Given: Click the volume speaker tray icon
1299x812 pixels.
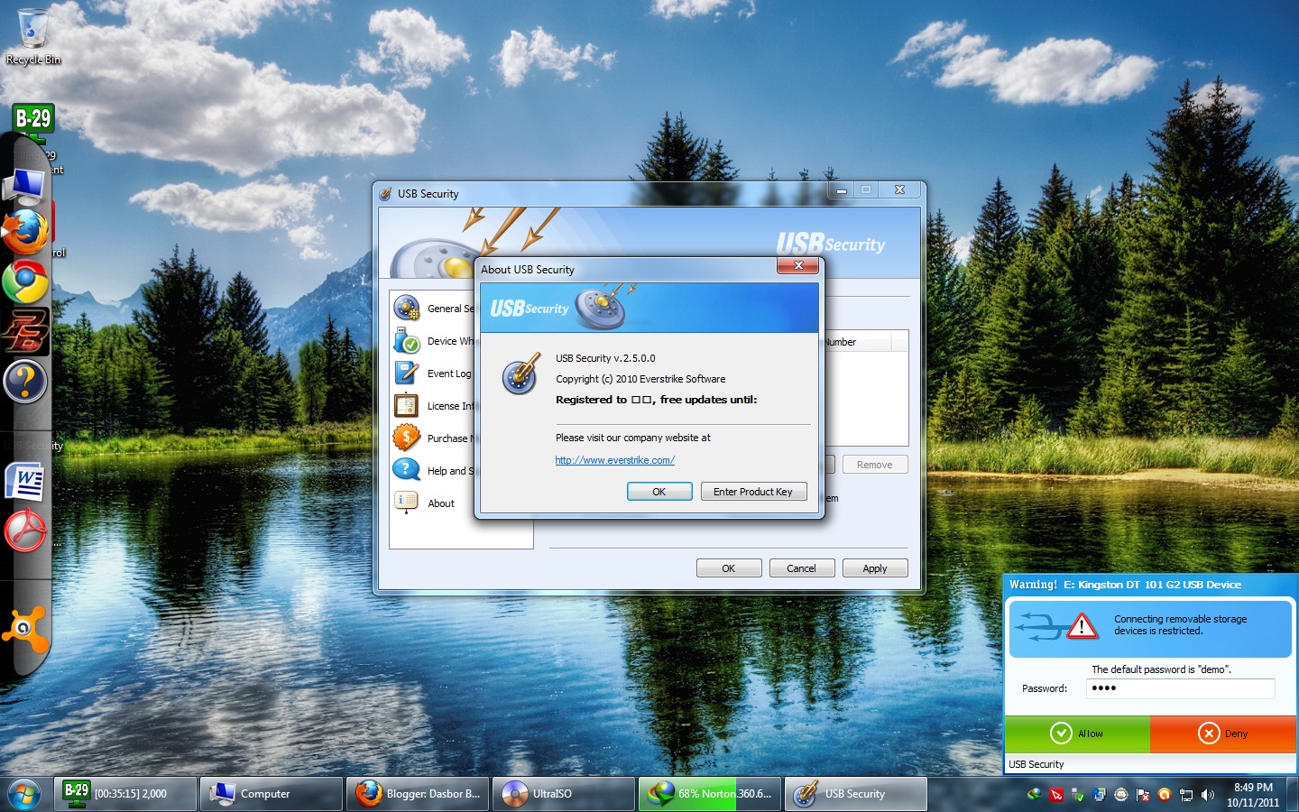Looking at the screenshot, I should click(x=1208, y=795).
